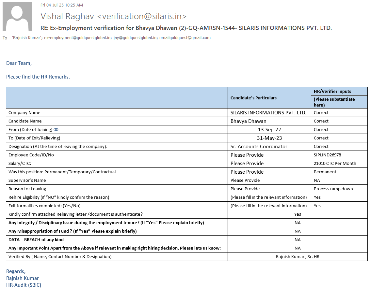Image resolution: width=370 pixels, height=289 pixels.
Task: Click the HR-Audit (SBIC) signature line
Action: pos(24,285)
